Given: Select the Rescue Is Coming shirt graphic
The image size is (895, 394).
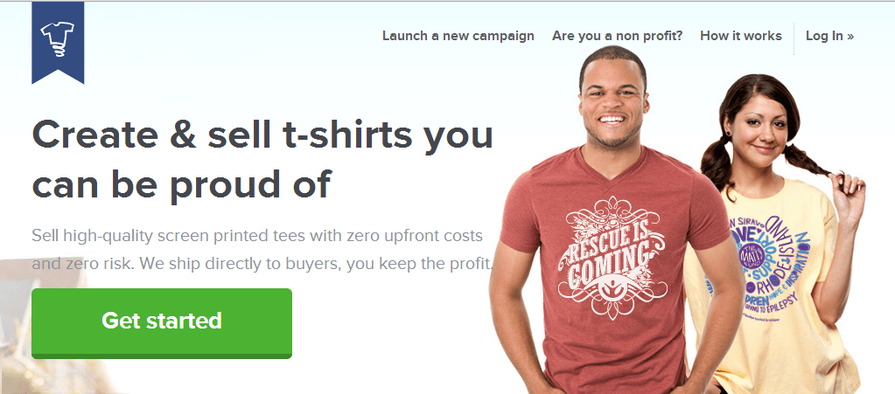Looking at the screenshot, I should (x=612, y=255).
